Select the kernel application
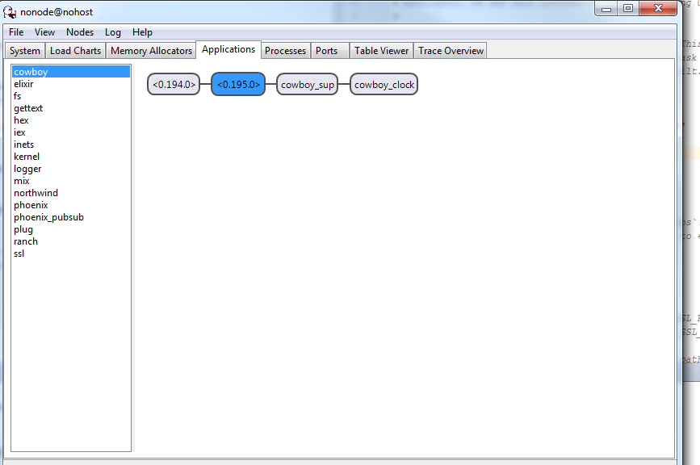This screenshot has height=465, width=700. click(27, 156)
